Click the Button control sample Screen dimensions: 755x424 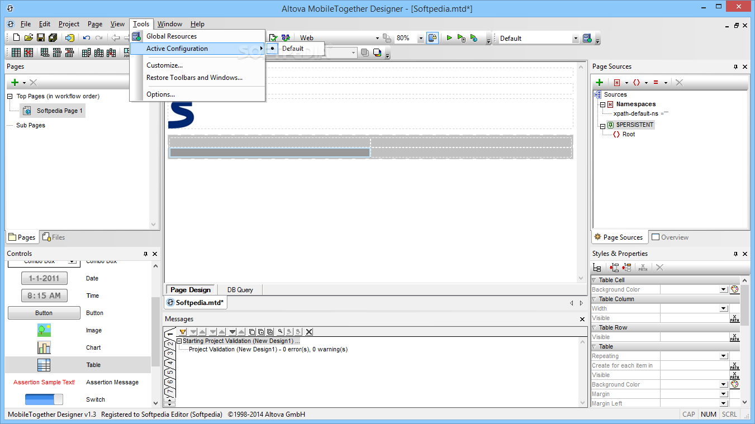tap(44, 313)
